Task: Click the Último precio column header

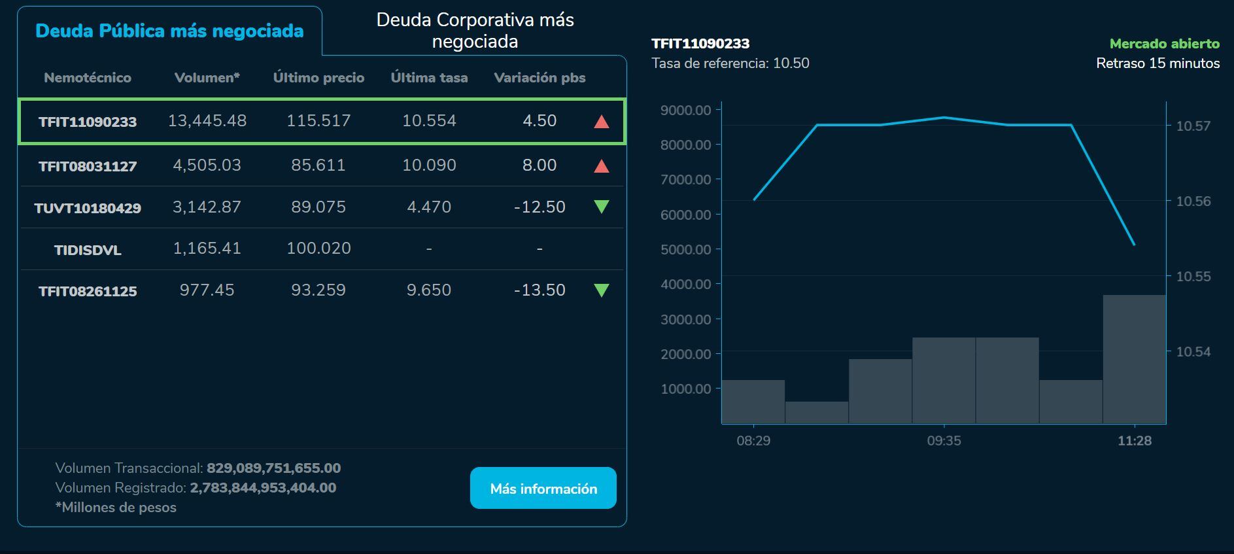Action: (318, 77)
